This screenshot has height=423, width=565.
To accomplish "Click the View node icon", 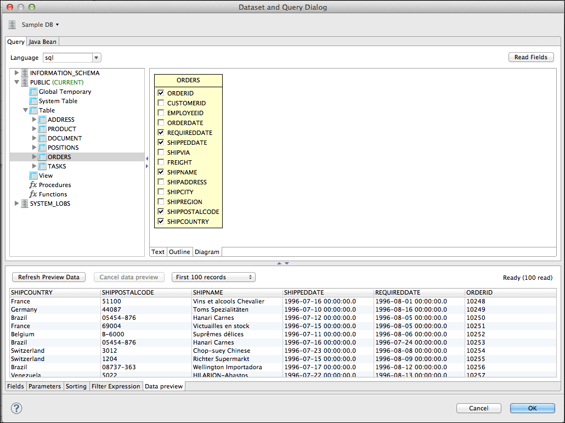I will pyautogui.click(x=33, y=176).
